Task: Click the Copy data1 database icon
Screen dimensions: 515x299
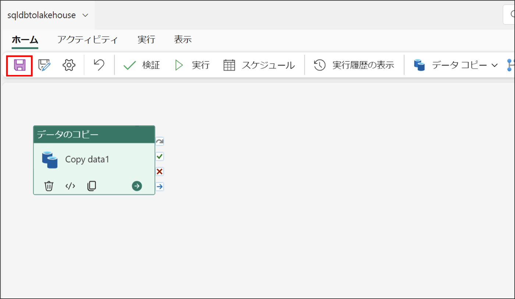Action: coord(50,160)
